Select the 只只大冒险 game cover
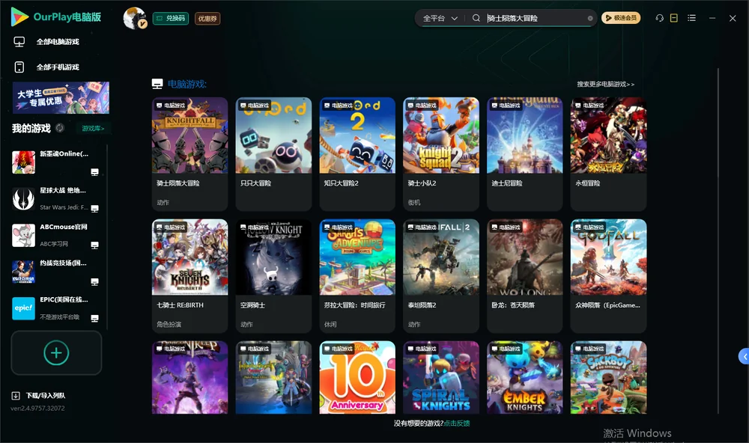Viewport: 749px width, 443px height. [273, 135]
